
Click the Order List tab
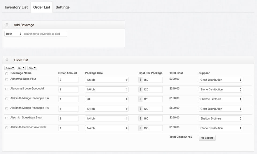[x=41, y=7]
